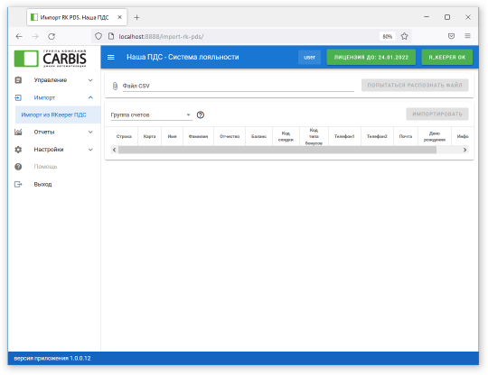The image size is (488, 375).
Task: Toggle the hamburger menu in the blue header
Action: 111,57
